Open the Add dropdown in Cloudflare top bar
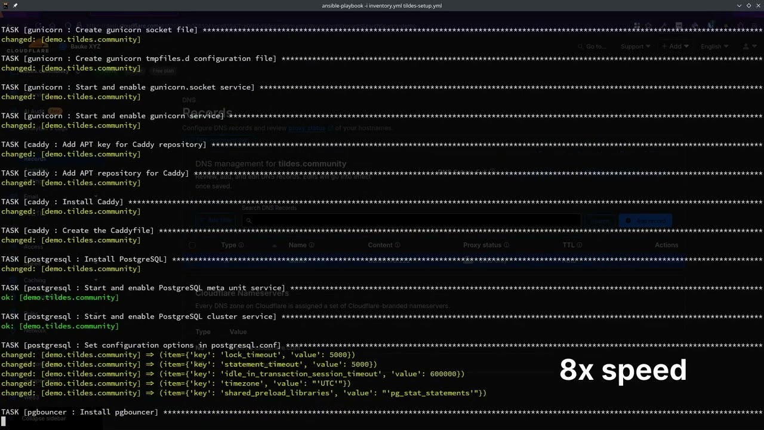 tap(675, 47)
